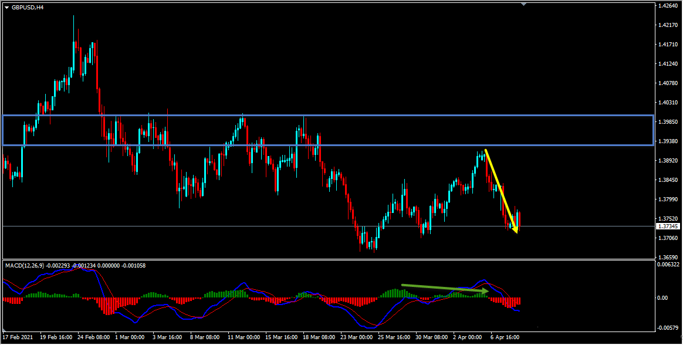Open the one-click trading triangle beside GBPUSD,H4
The width and height of the screenshot is (683, 345).
[x=6, y=8]
